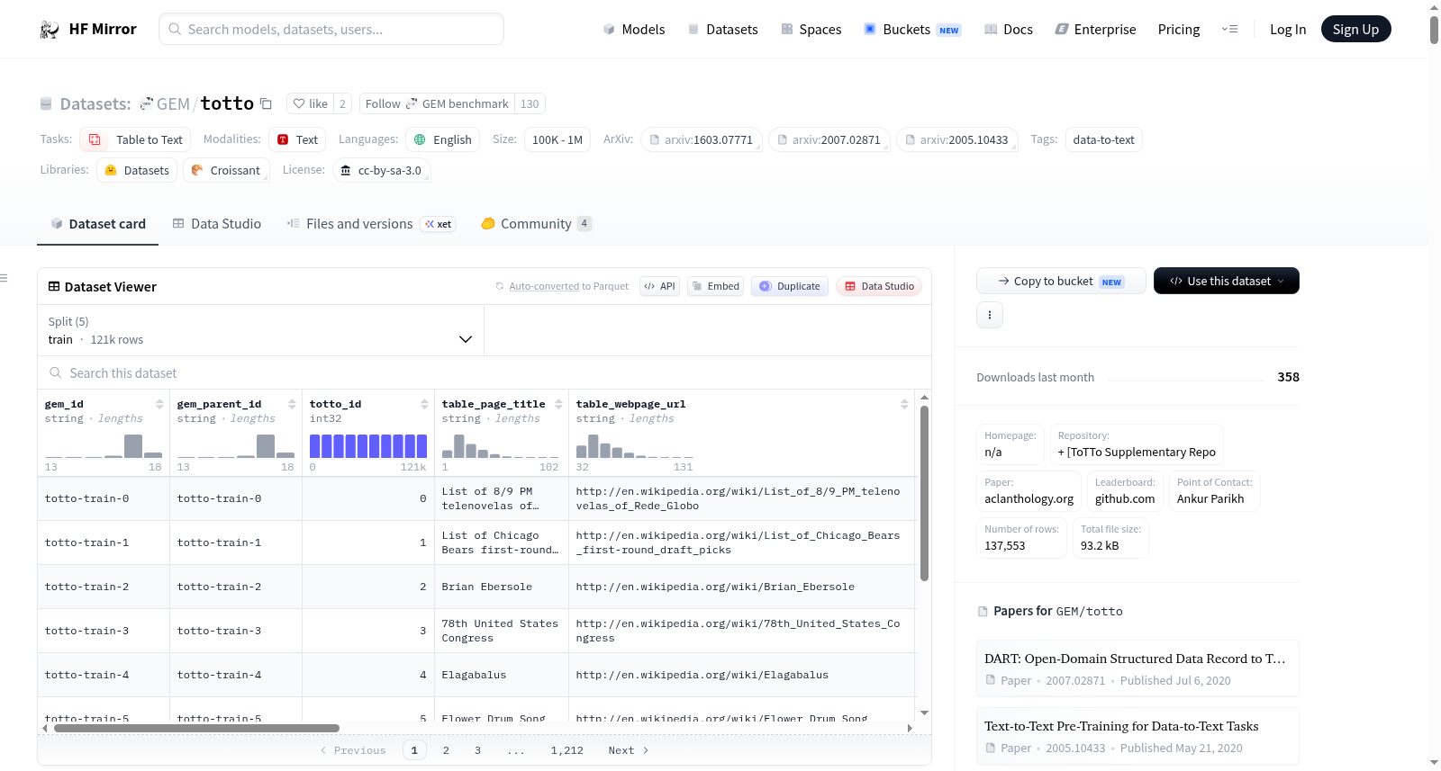Open the Files and versions tab
The width and height of the screenshot is (1441, 771).
click(371, 223)
